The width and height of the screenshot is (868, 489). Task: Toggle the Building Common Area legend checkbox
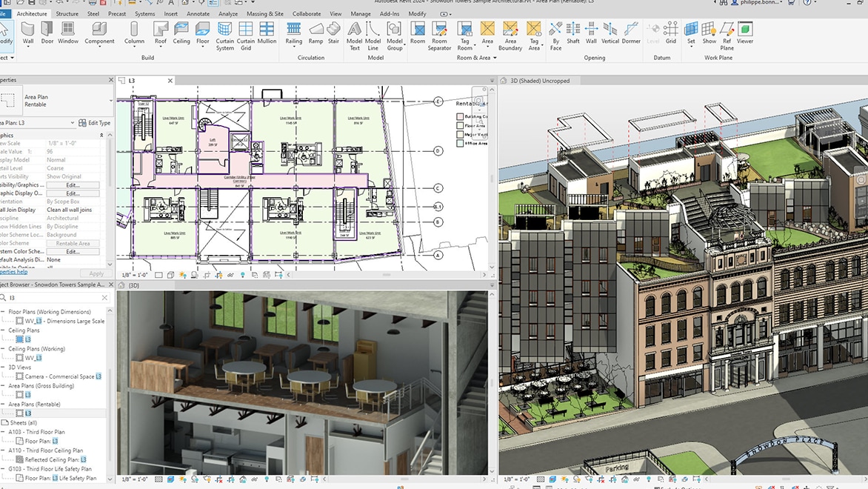click(459, 117)
